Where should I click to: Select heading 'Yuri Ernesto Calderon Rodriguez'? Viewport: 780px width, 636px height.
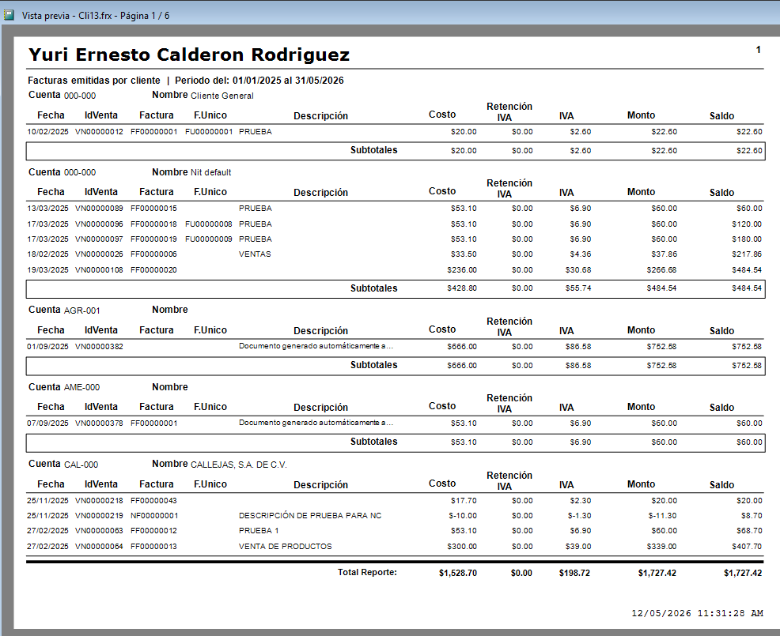[189, 55]
